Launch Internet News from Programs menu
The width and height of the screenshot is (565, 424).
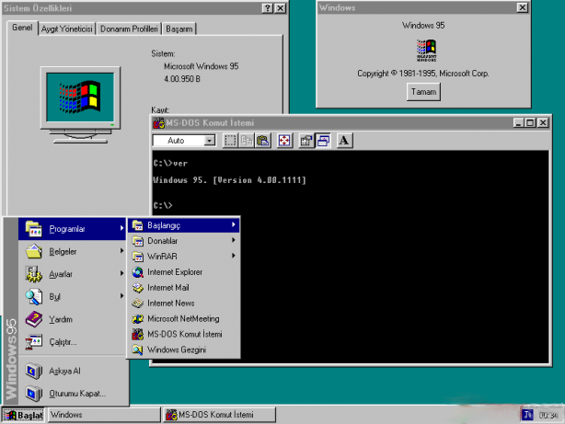(184, 303)
